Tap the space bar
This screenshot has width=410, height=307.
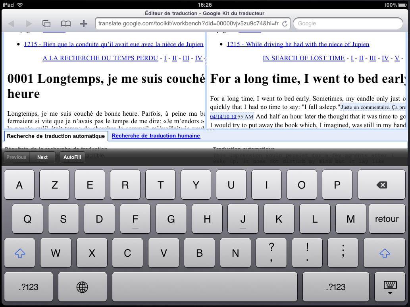pyautogui.click(x=205, y=287)
